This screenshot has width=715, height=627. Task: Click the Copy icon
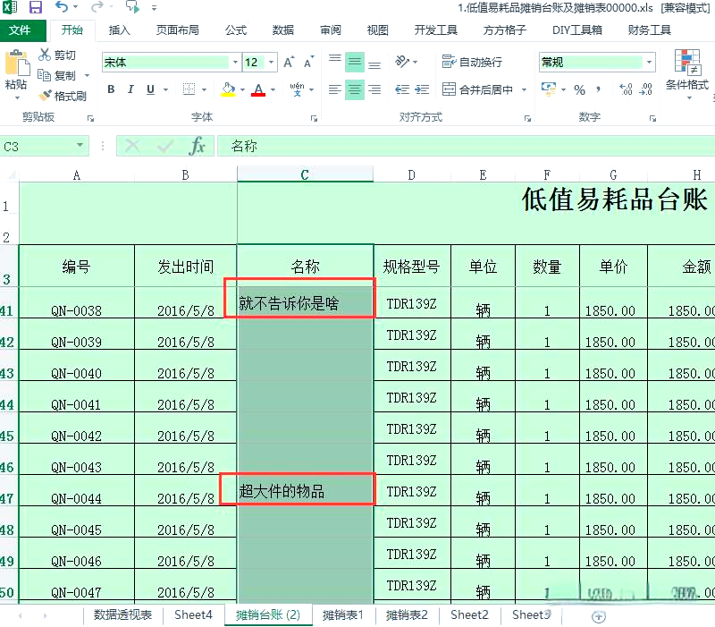[x=44, y=75]
